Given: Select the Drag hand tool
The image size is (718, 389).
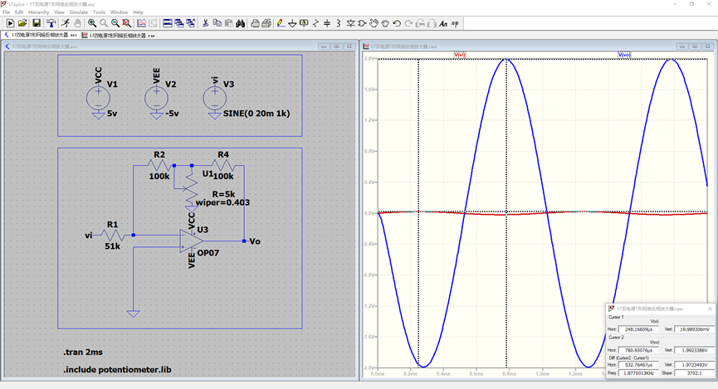Looking at the screenshot, I should [385, 23].
